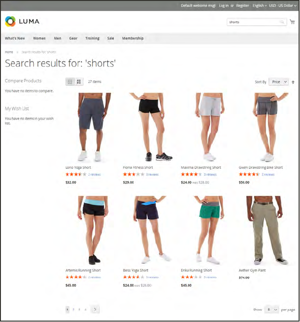Click the Log In link
300x322 pixels.
coord(224,6)
